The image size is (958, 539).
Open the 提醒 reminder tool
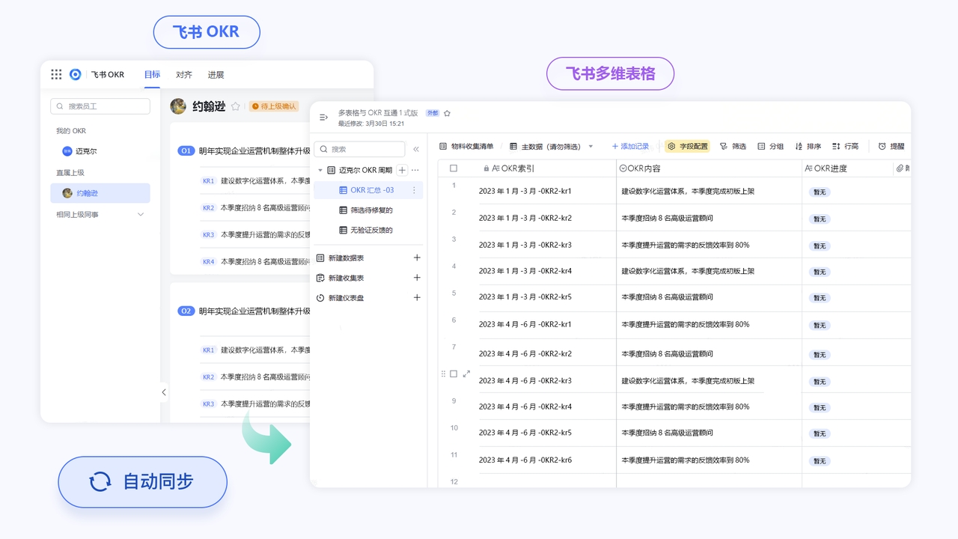tap(891, 147)
